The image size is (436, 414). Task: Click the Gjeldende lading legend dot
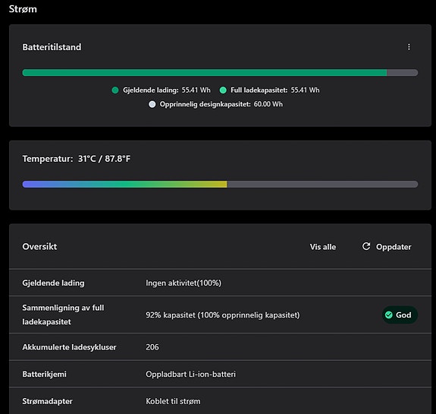(115, 90)
